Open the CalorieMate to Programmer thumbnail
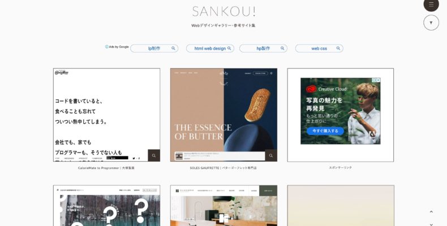 pyautogui.click(x=106, y=115)
